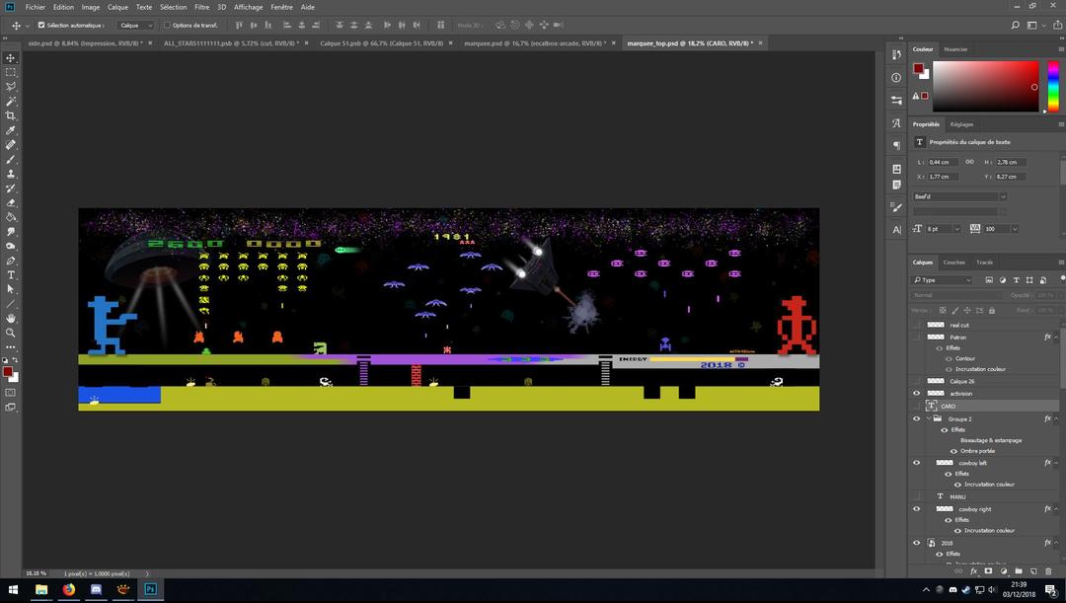Click the add layer mask icon
Image resolution: width=1066 pixels, height=603 pixels.
point(988,571)
